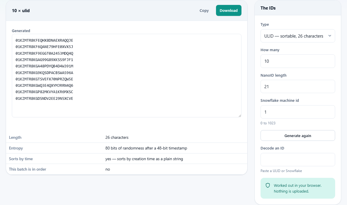Open the ID Type dropdown
This screenshot has height=205, width=347.
point(298,36)
